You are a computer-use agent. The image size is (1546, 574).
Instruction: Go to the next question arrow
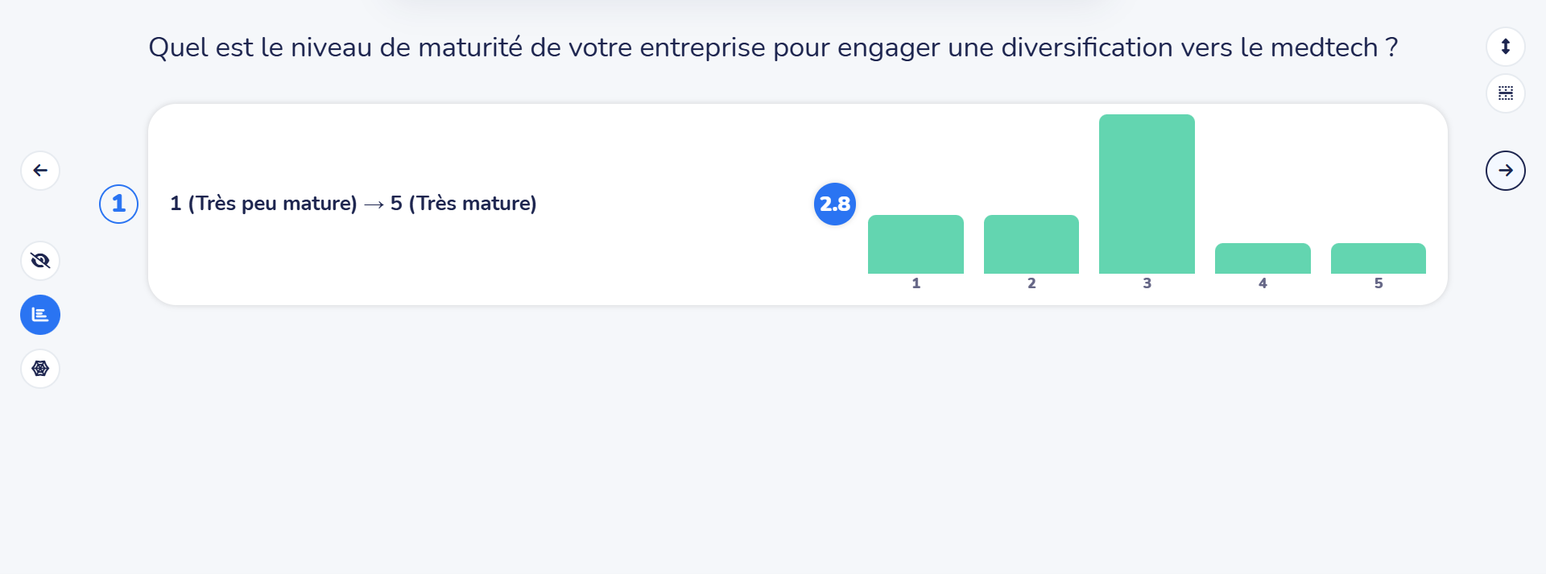(x=1505, y=171)
